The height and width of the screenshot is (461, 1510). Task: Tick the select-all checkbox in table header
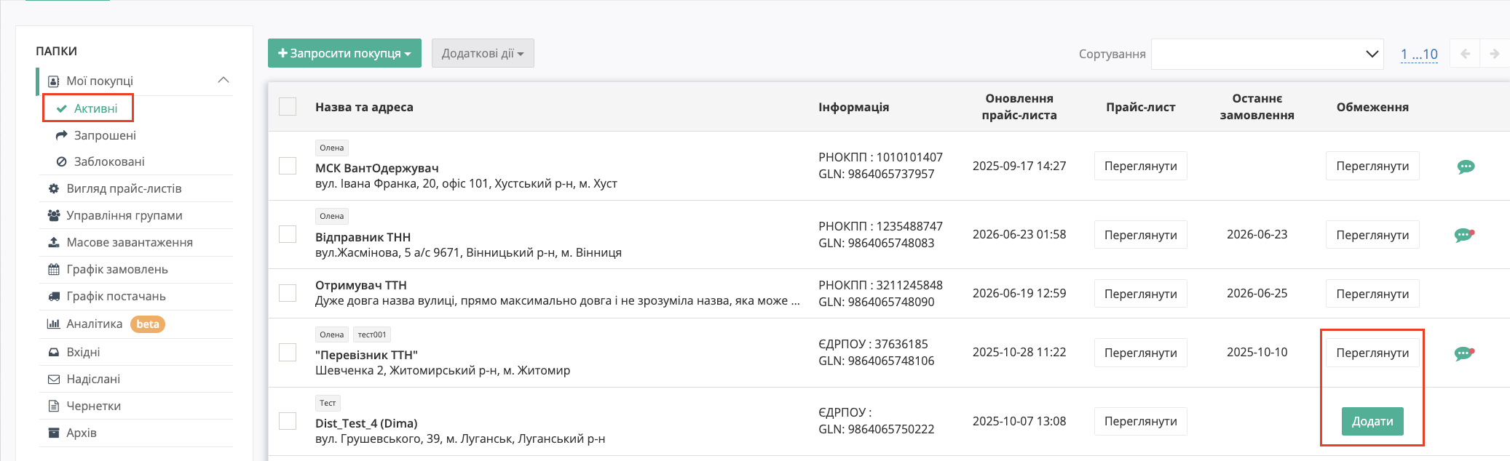288,107
